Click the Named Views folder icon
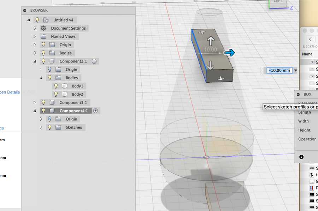The height and width of the screenshot is (211, 318). (43, 36)
